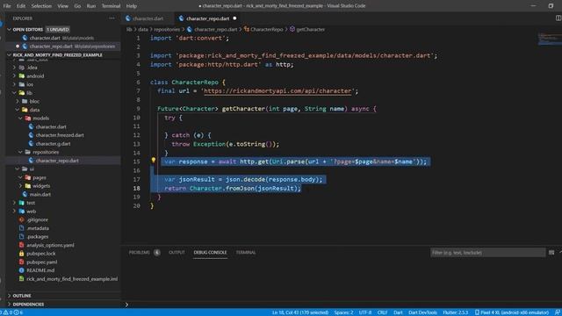Open the .packages file
Viewport: 562px width, 316px height.
click(37, 236)
